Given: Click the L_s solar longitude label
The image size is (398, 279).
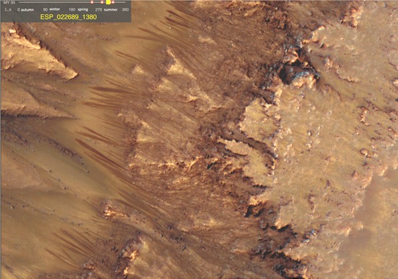Looking at the screenshot, I should click(x=8, y=9).
